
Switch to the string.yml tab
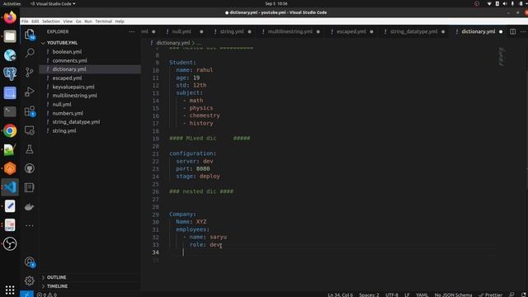point(232,31)
